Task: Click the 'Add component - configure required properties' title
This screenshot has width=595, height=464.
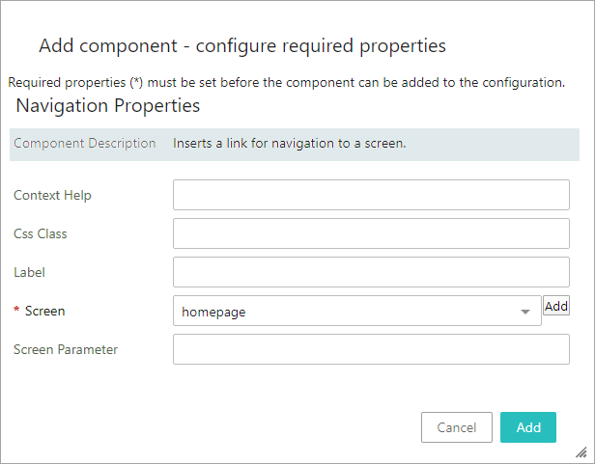Action: tap(241, 45)
